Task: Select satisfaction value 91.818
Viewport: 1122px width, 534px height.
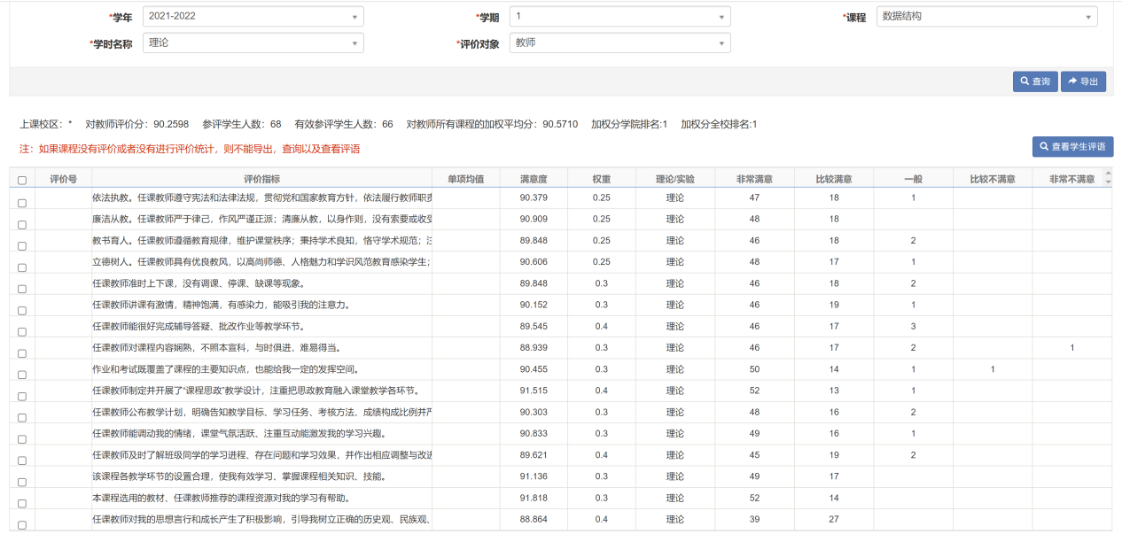Action: tap(534, 498)
